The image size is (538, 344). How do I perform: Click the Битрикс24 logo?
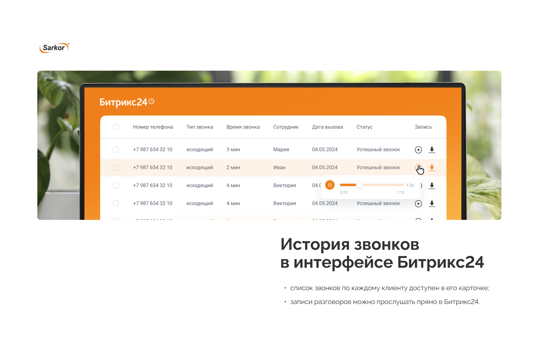click(x=123, y=102)
